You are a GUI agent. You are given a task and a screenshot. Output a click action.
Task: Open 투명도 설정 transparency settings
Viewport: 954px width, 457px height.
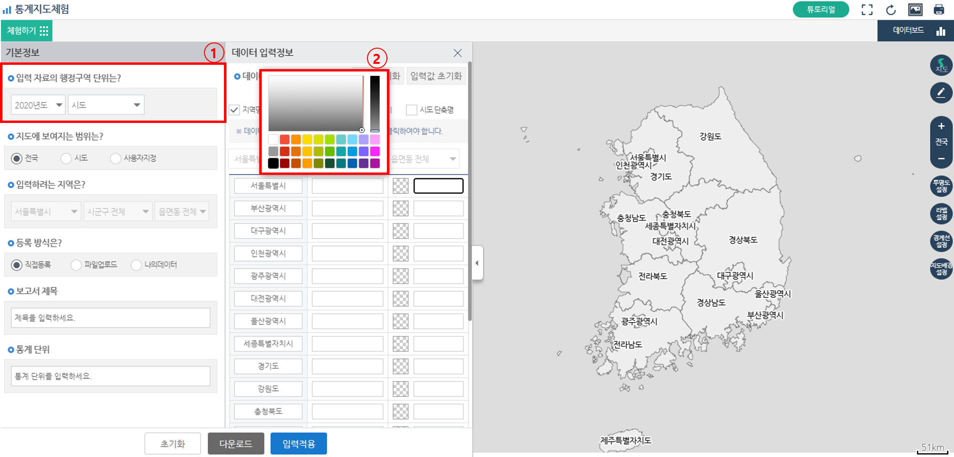(941, 186)
